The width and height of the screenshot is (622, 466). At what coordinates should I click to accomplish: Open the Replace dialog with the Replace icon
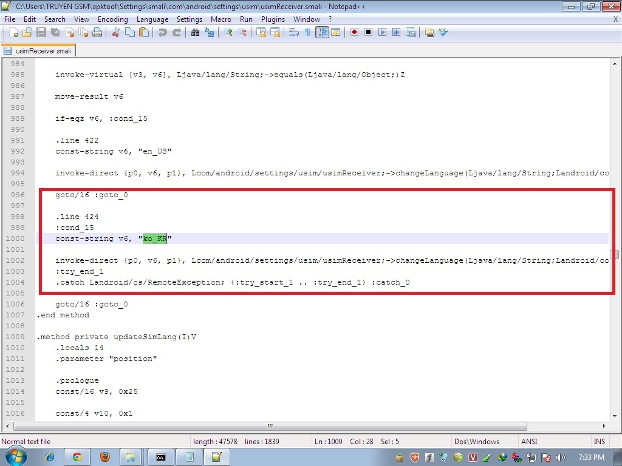[209, 33]
